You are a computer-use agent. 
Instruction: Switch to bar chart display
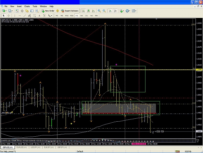83,11
